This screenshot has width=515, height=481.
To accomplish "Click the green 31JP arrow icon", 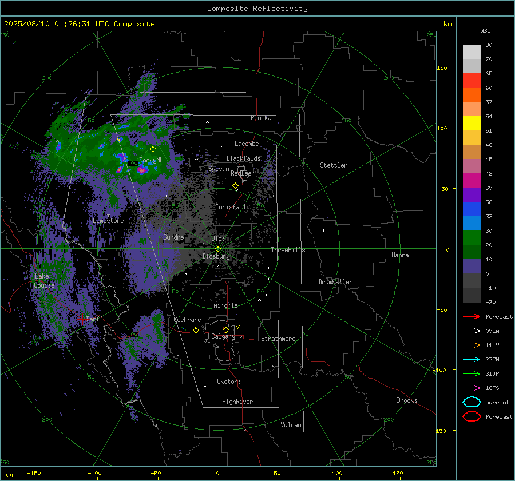I will [x=472, y=373].
